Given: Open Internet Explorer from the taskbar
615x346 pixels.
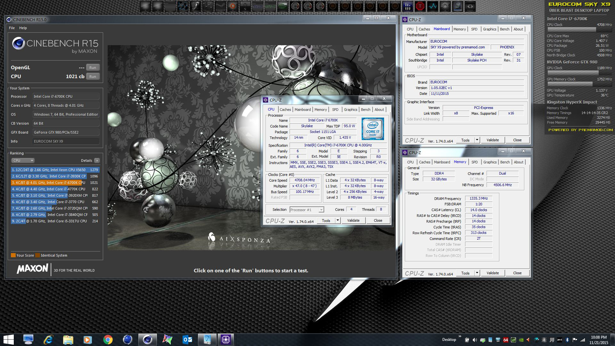Looking at the screenshot, I should [x=48, y=340].
